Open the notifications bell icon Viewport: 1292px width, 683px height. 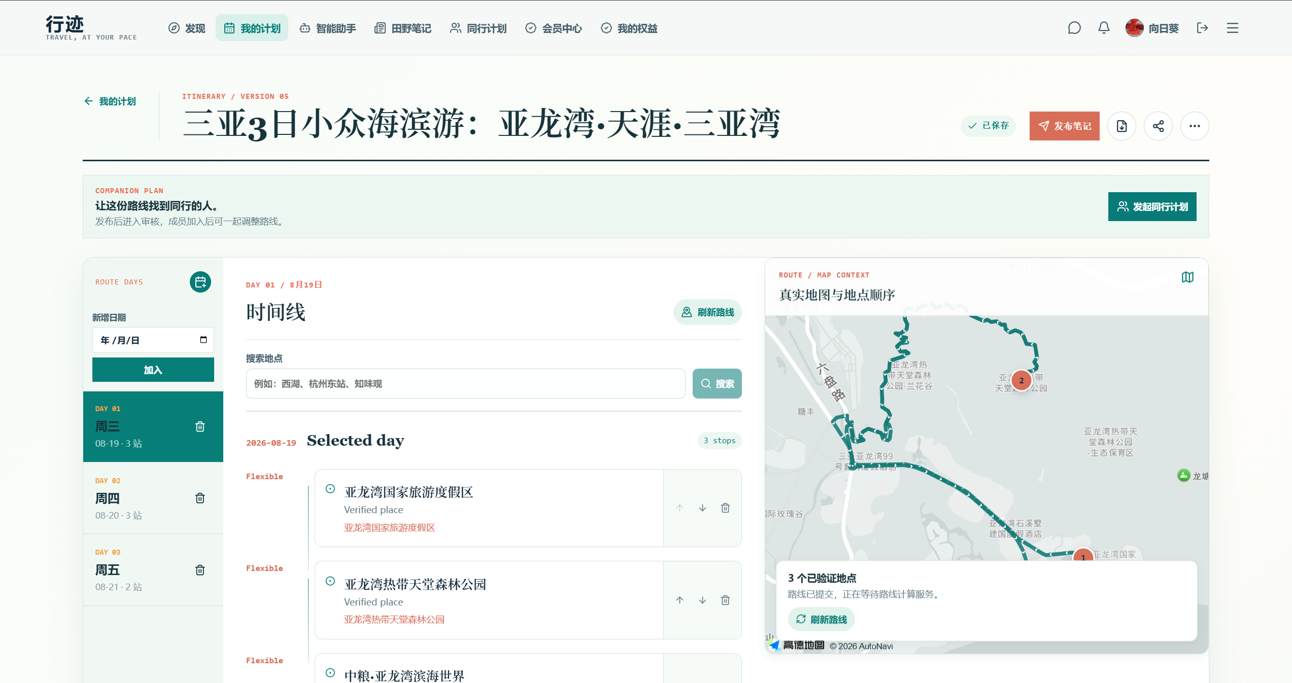click(x=1104, y=28)
